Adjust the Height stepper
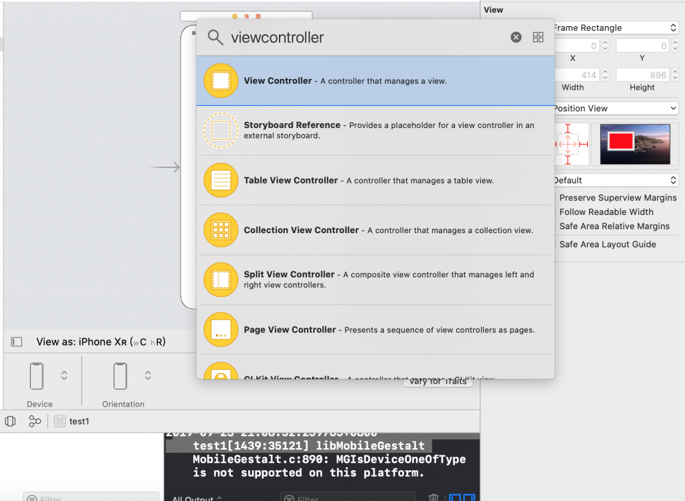The height and width of the screenshot is (501, 685). tap(675, 75)
